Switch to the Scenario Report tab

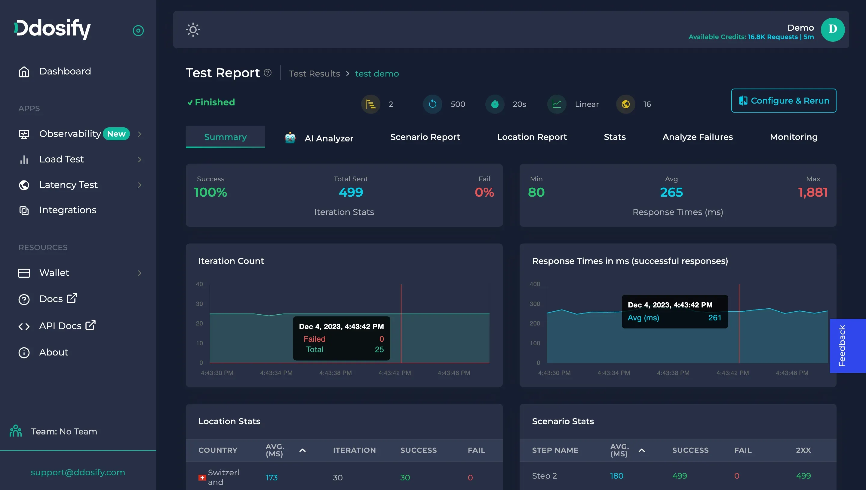pyautogui.click(x=425, y=137)
